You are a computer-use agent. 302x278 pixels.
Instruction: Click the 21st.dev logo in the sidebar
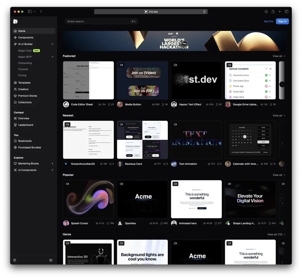tap(15, 21)
